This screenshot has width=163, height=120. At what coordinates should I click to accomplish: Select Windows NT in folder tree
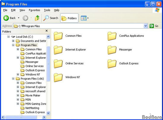tap(33, 74)
